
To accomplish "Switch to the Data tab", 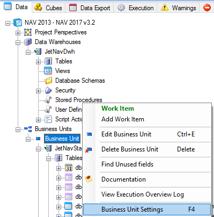I will (16, 7).
